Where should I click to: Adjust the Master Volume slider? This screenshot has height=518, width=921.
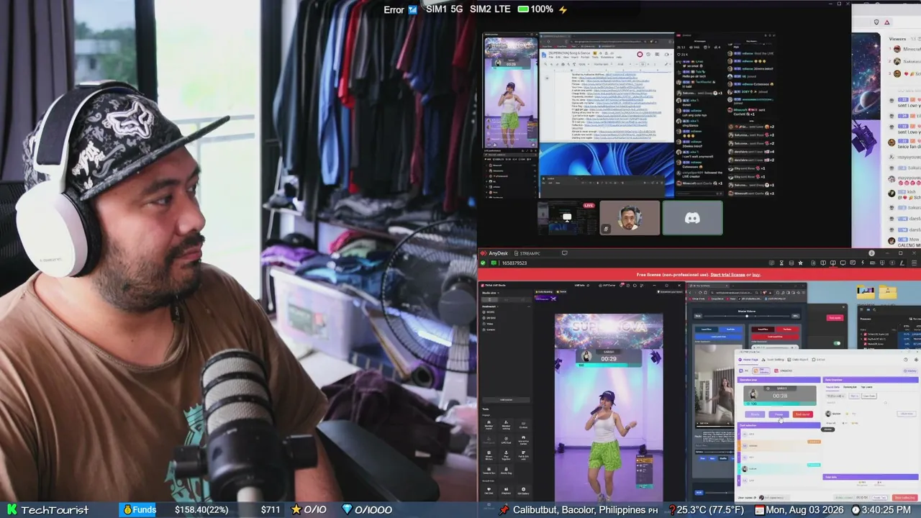(x=746, y=316)
